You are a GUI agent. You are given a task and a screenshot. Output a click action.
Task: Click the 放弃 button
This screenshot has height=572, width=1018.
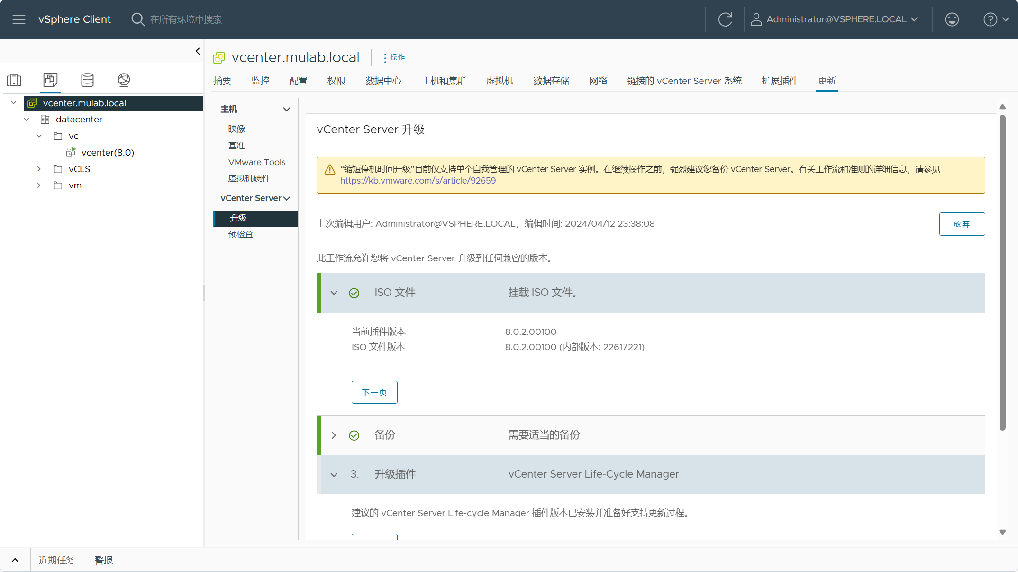962,224
